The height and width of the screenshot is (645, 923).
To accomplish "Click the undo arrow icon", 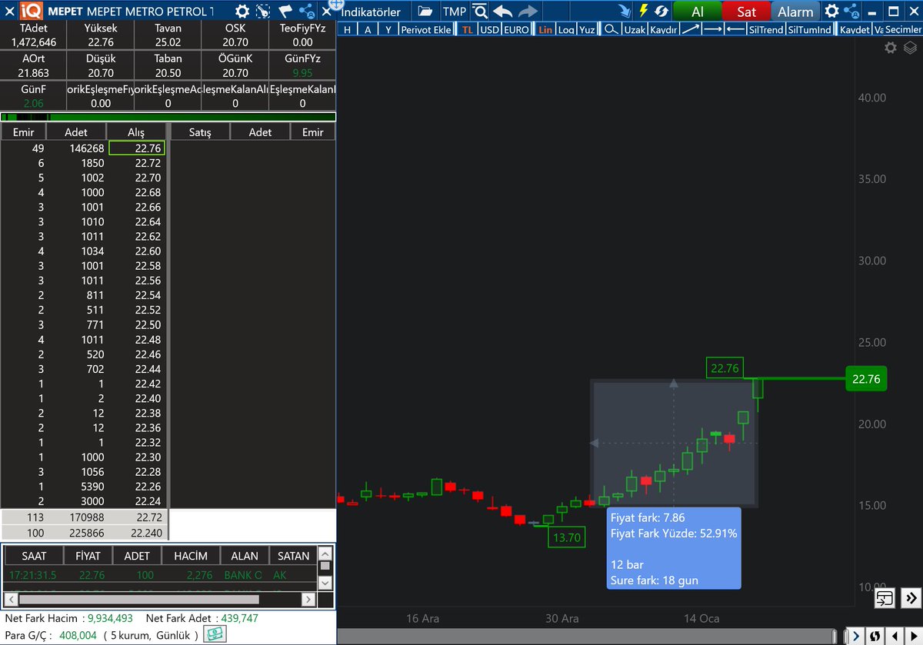I will coord(502,12).
